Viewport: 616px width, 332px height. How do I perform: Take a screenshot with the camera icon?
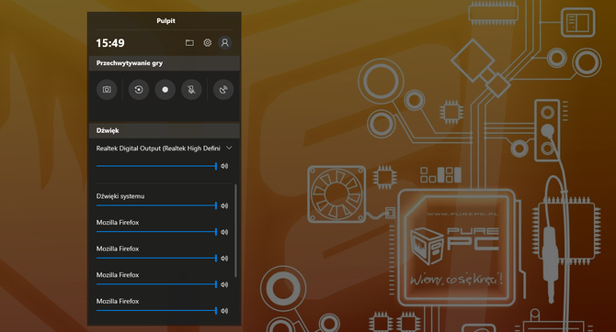(107, 90)
